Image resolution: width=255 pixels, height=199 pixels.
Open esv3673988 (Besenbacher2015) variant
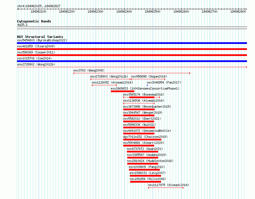coord(147,107)
